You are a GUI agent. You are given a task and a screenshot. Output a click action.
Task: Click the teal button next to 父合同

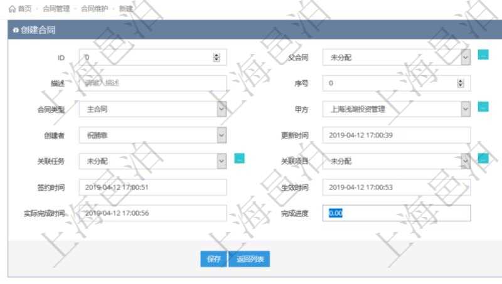[x=483, y=55]
